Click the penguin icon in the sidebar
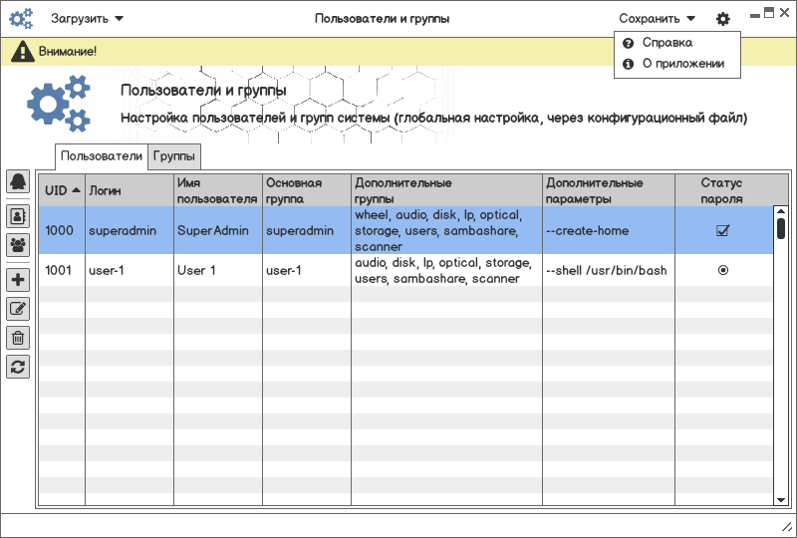Screen dimensions: 797x538 [x=18, y=181]
